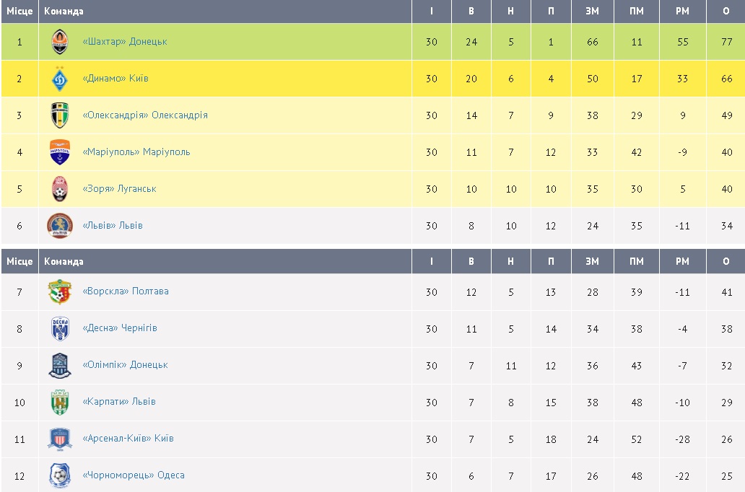Open the «Чорноморець» Одеса team link

(x=134, y=475)
